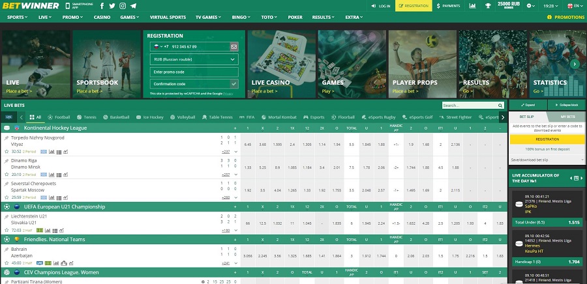Show next live accumulator of the day

582,178
